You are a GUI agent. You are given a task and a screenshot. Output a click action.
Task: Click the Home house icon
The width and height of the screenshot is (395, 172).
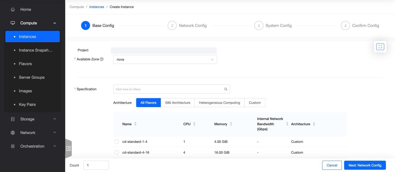point(13,10)
